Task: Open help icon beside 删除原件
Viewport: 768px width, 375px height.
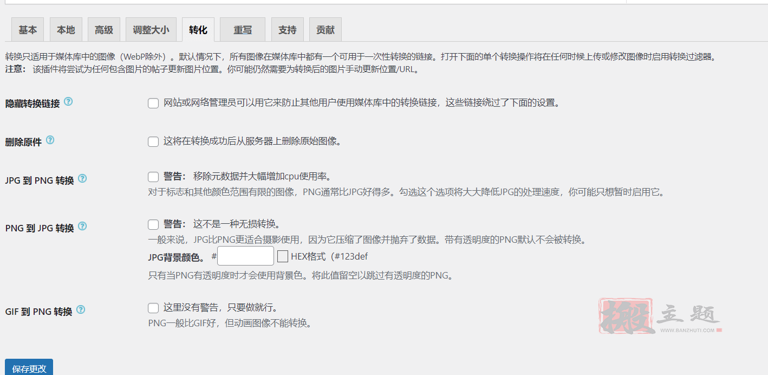Action: [x=50, y=140]
